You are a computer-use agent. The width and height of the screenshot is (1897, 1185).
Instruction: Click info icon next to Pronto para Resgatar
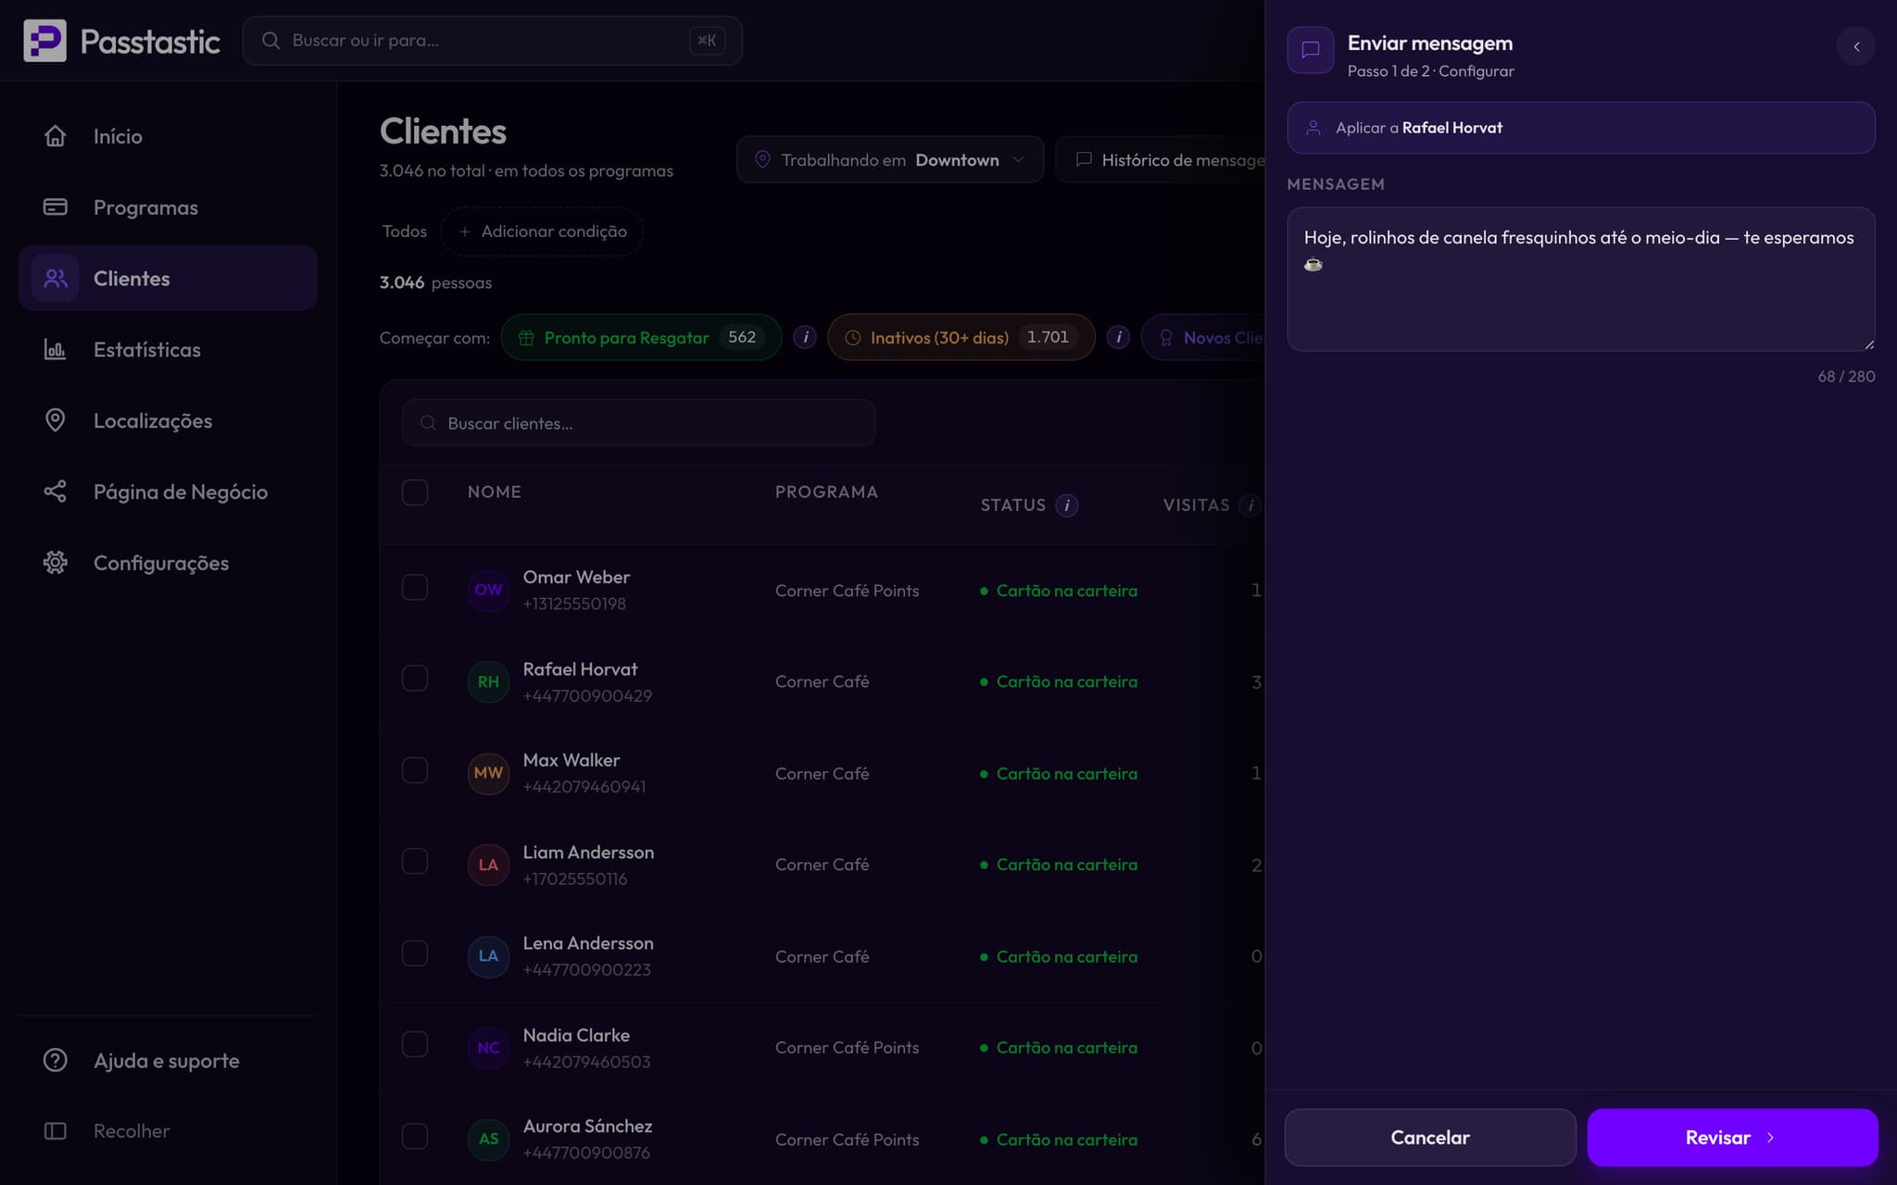point(805,337)
